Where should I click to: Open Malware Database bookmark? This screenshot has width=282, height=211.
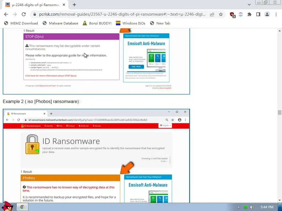(60, 23)
